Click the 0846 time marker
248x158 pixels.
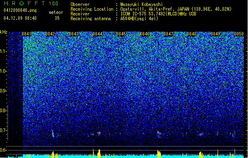tap(145, 34)
